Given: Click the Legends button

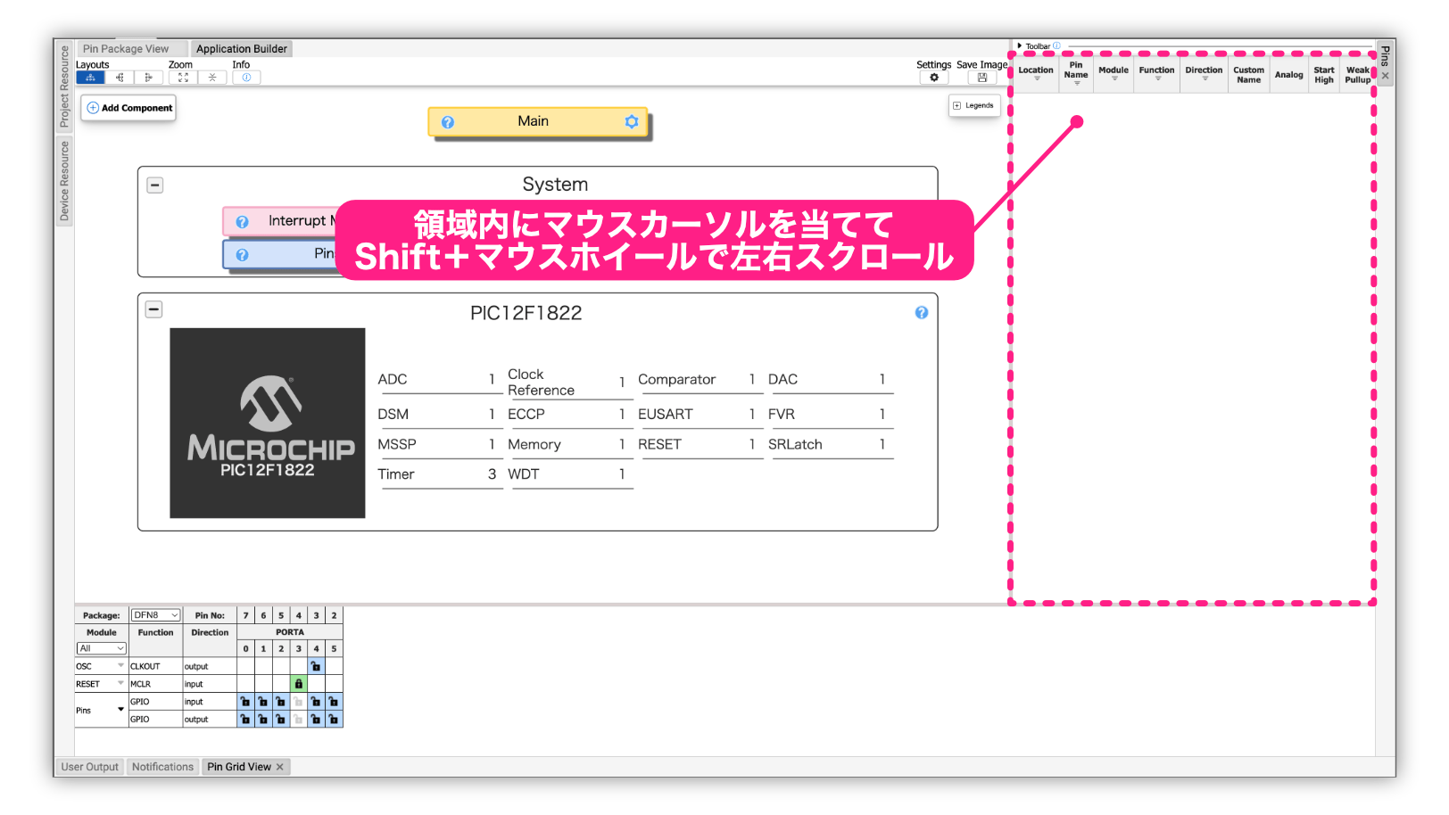Looking at the screenshot, I should [974, 105].
